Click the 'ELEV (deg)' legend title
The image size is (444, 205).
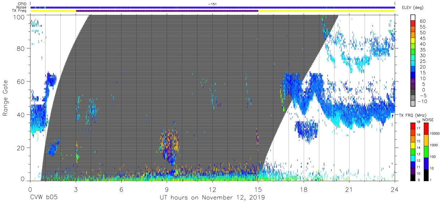(412, 7)
